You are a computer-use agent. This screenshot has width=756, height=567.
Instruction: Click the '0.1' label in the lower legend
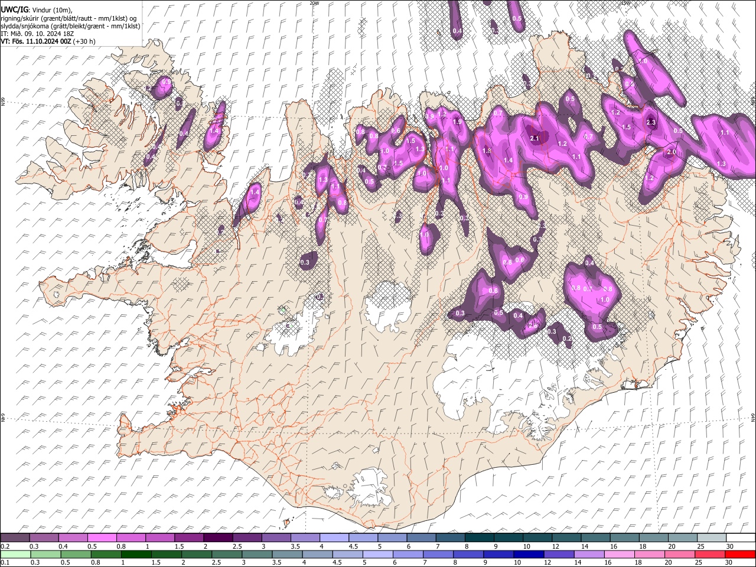(5, 562)
